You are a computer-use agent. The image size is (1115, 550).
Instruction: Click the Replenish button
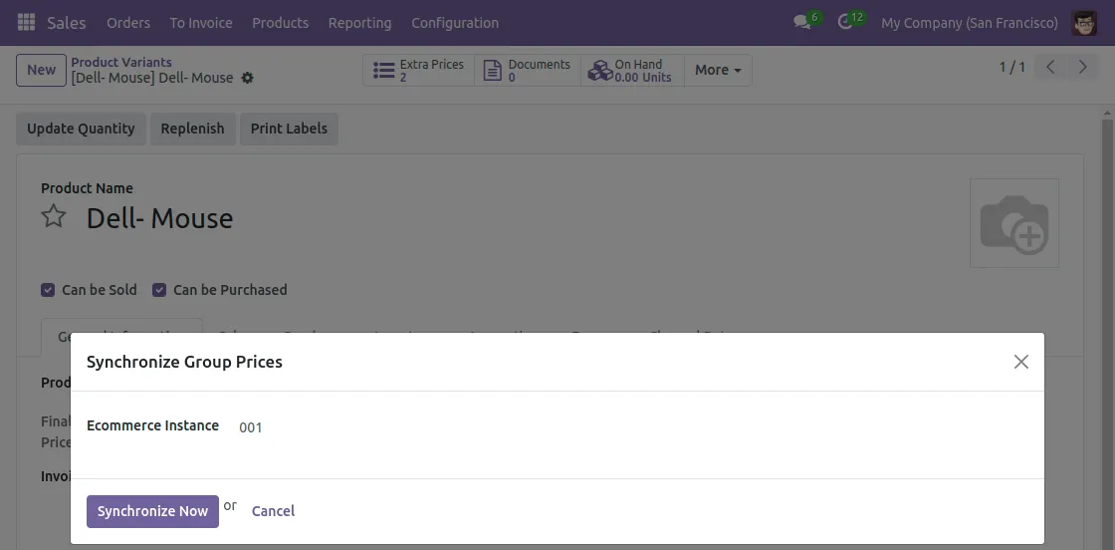[x=193, y=129]
